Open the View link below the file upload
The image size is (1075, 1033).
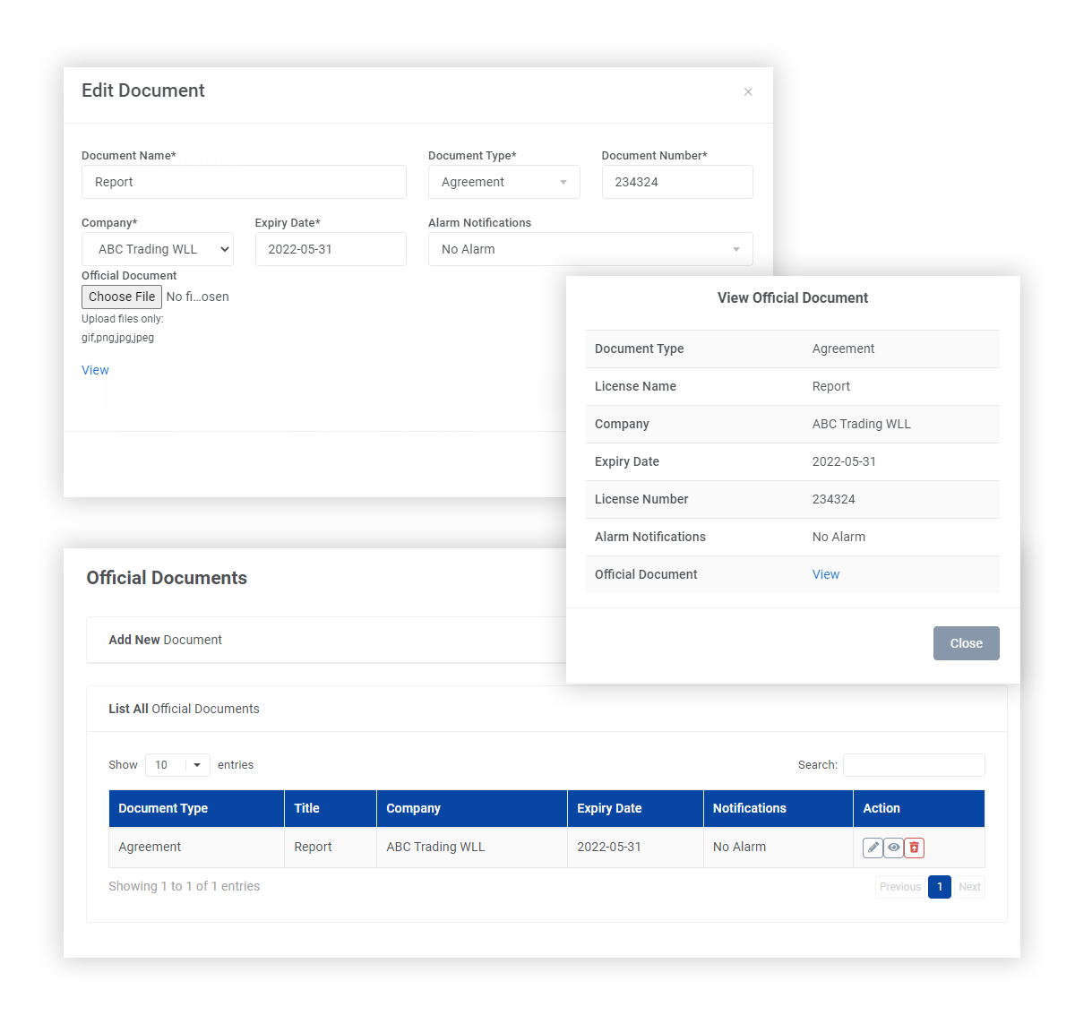pyautogui.click(x=94, y=369)
